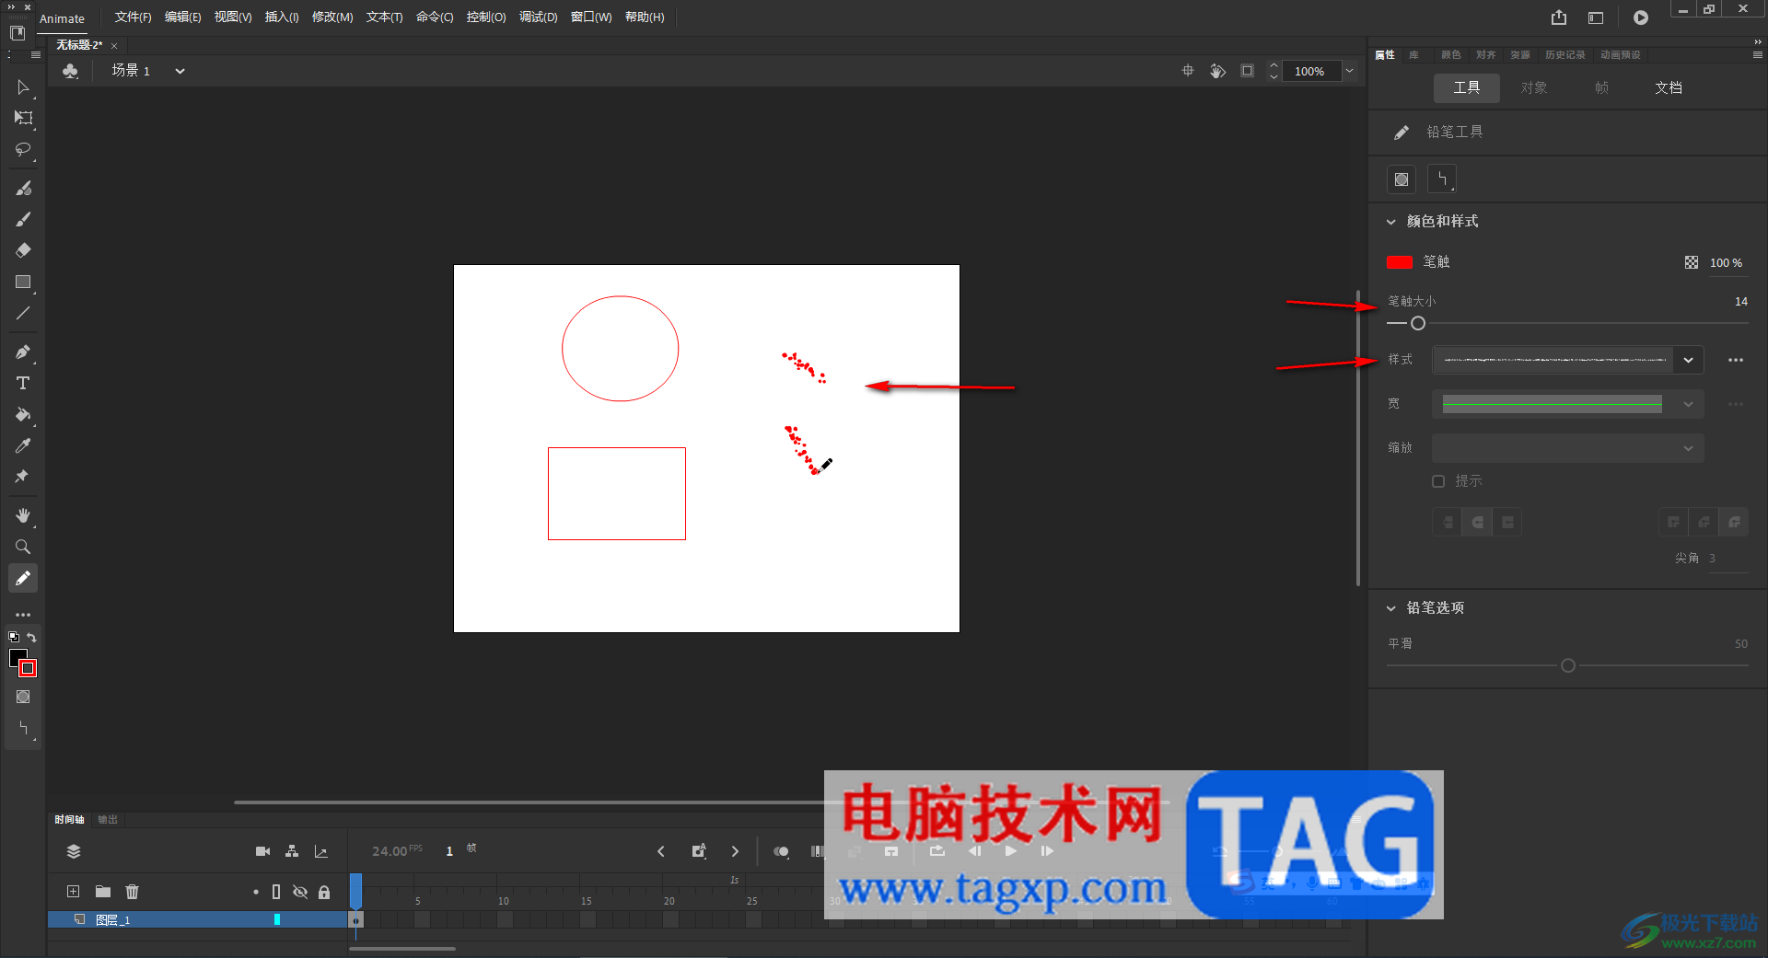Select the Zoom magnifier tool
The height and width of the screenshot is (958, 1768).
tap(23, 547)
